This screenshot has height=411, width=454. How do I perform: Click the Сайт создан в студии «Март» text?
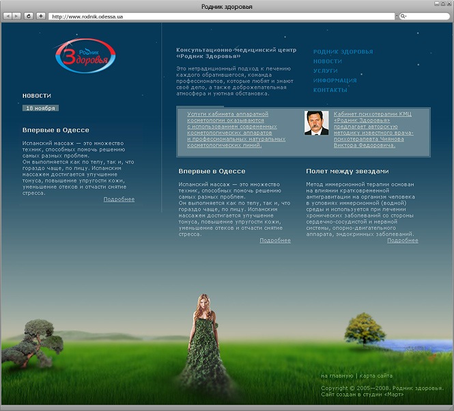pyautogui.click(x=362, y=395)
